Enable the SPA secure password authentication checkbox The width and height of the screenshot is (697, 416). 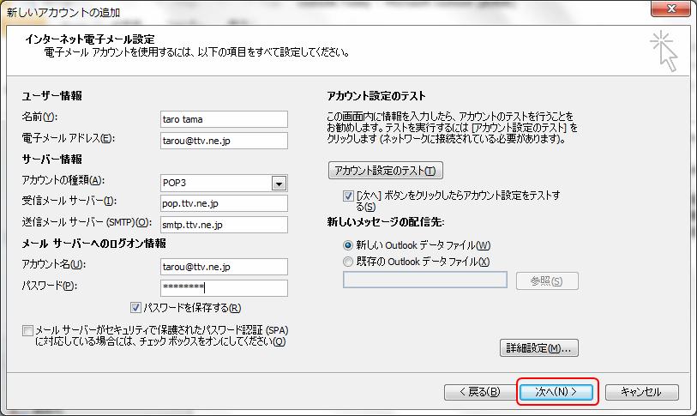click(27, 330)
